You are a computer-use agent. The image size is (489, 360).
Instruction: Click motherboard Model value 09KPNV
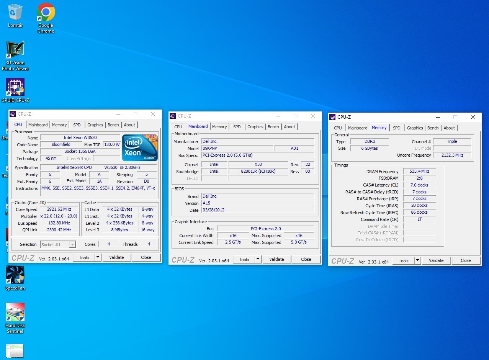point(238,149)
